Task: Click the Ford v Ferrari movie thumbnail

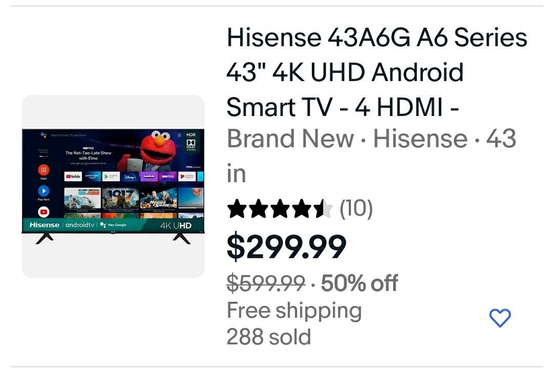Action: tap(82, 198)
